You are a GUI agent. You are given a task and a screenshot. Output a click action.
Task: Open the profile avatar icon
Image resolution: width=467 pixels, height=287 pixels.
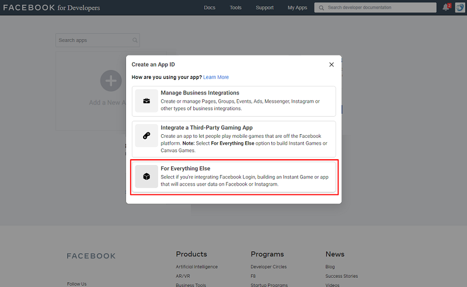460,8
